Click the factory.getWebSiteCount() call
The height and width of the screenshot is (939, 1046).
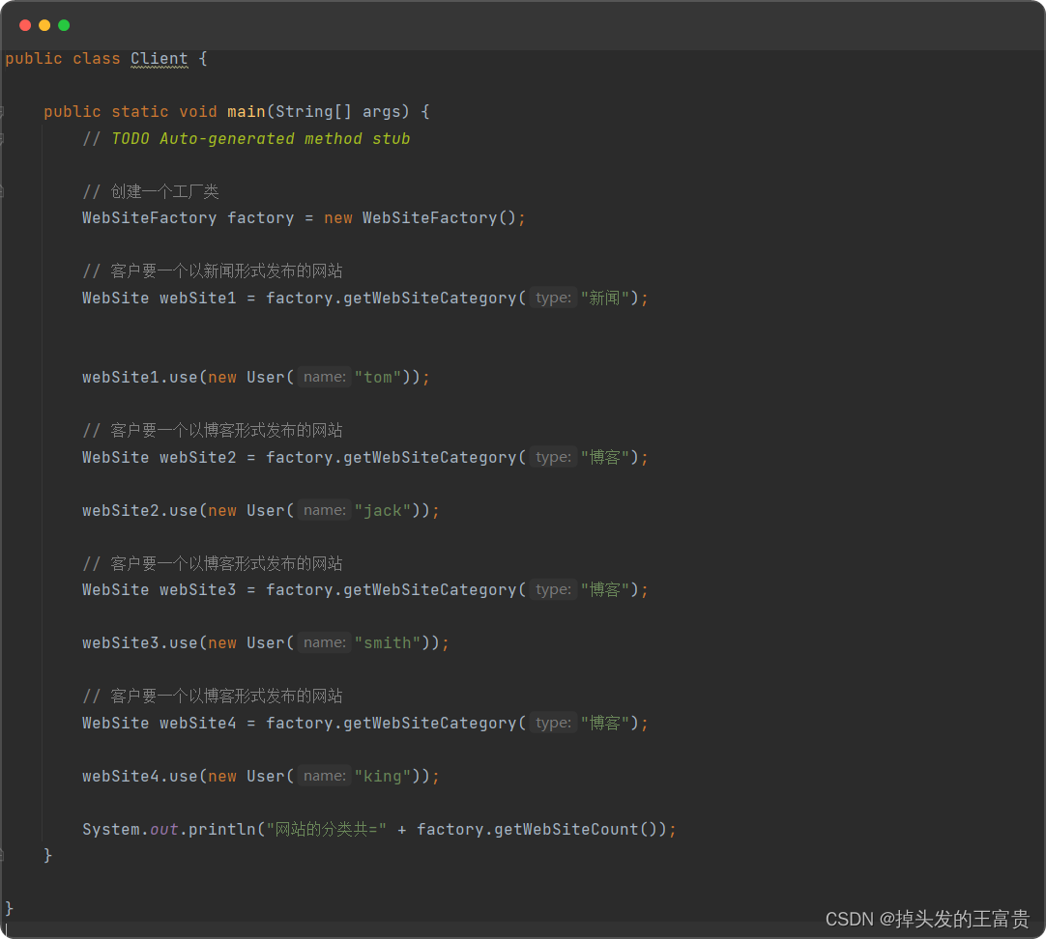point(538,829)
